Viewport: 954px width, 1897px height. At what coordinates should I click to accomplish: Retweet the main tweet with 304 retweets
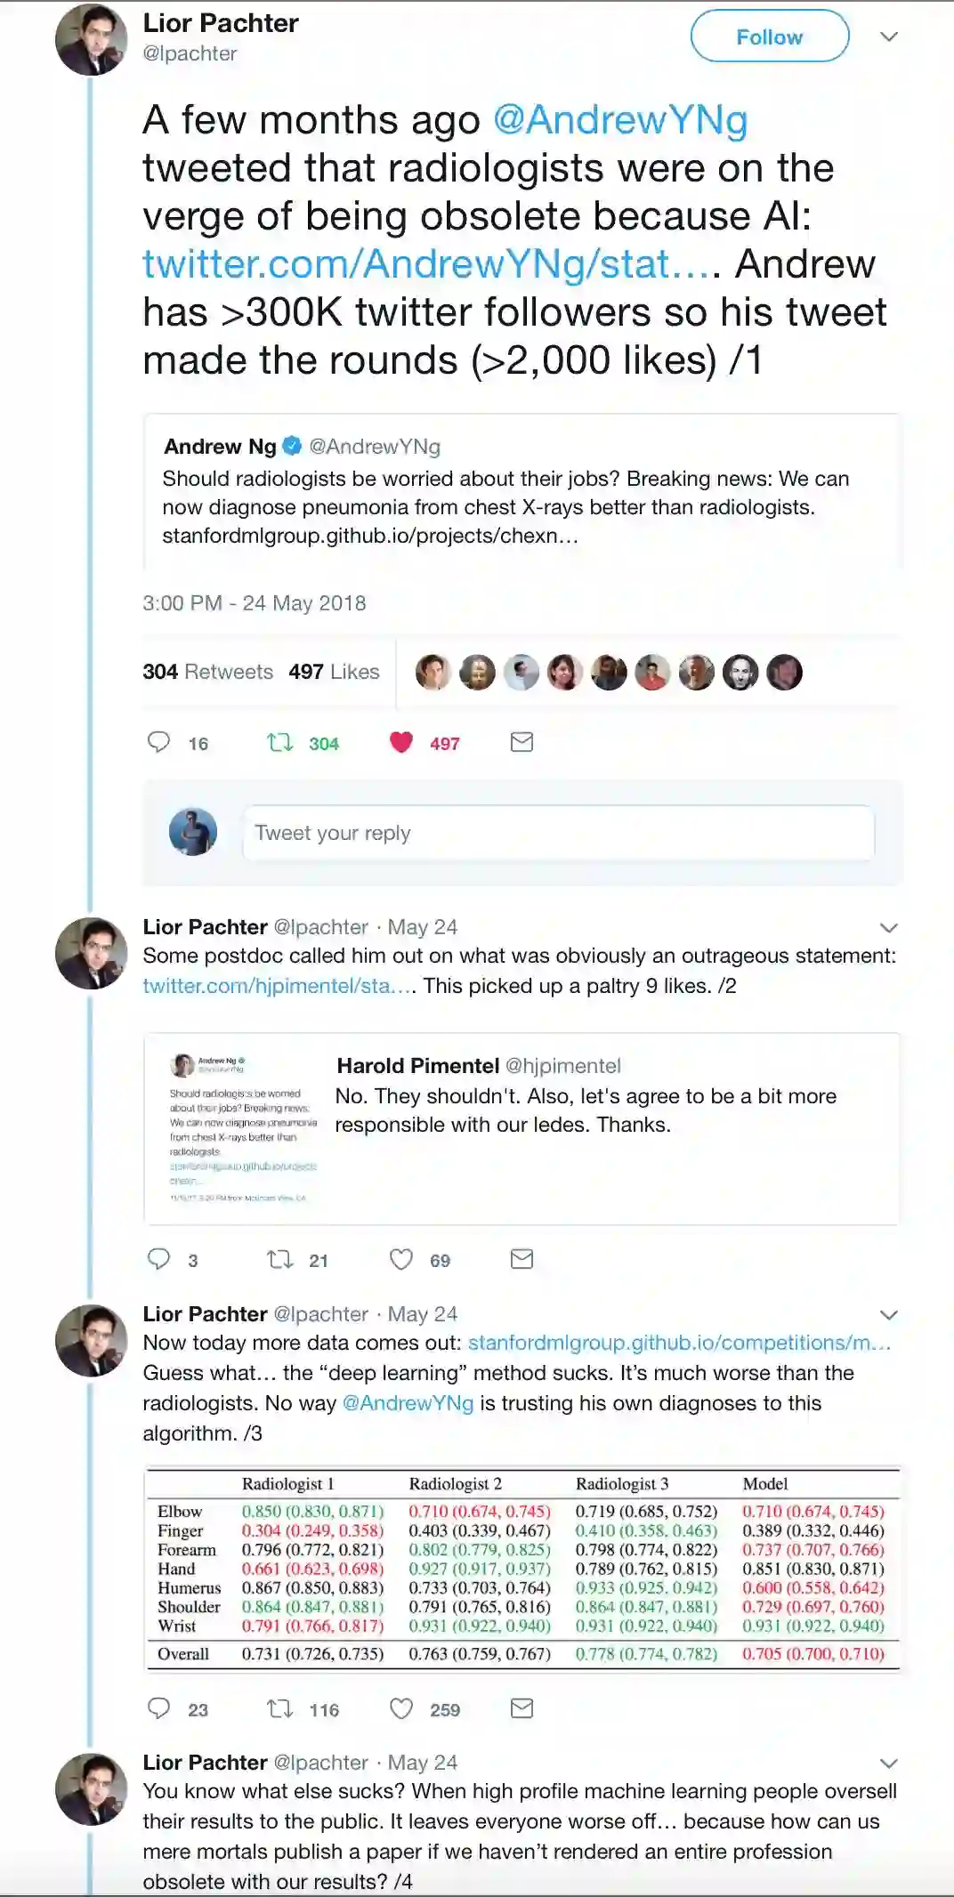(280, 742)
